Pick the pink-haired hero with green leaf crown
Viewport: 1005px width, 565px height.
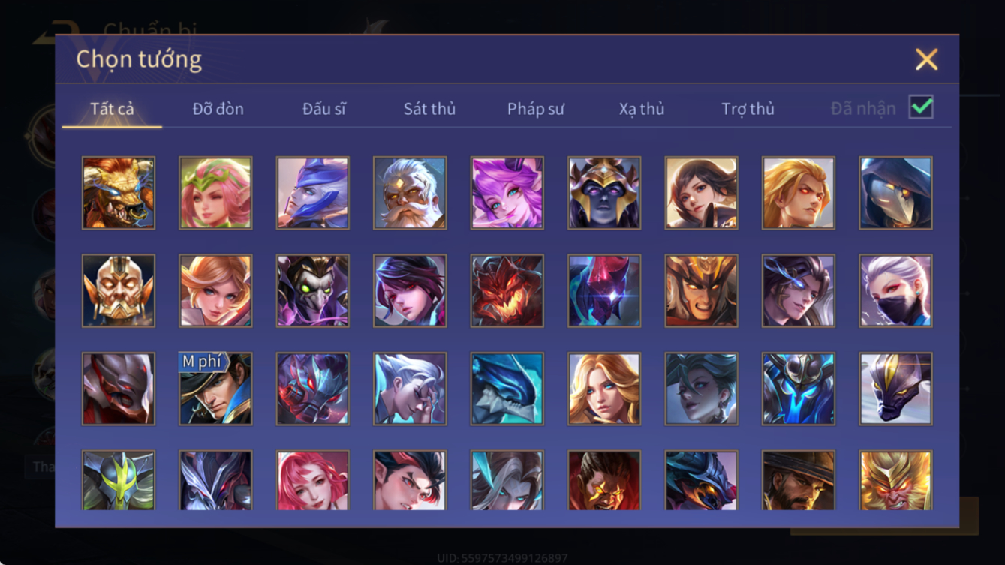[x=215, y=193]
